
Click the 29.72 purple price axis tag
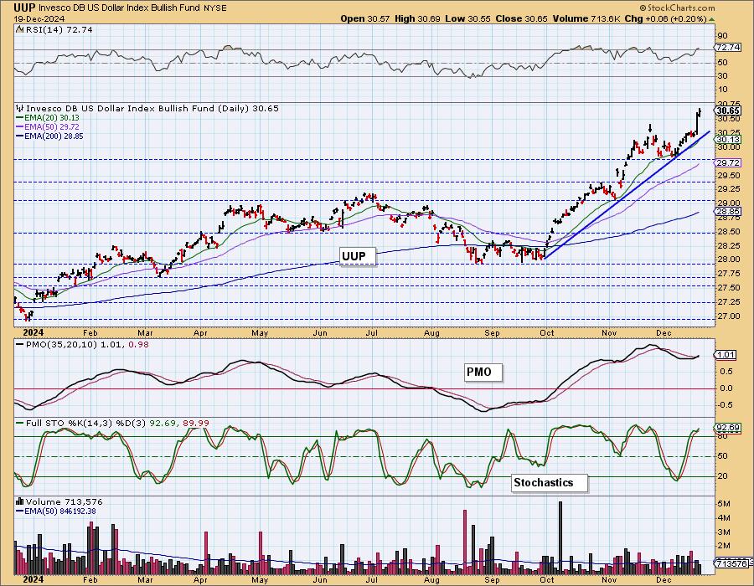coord(728,163)
